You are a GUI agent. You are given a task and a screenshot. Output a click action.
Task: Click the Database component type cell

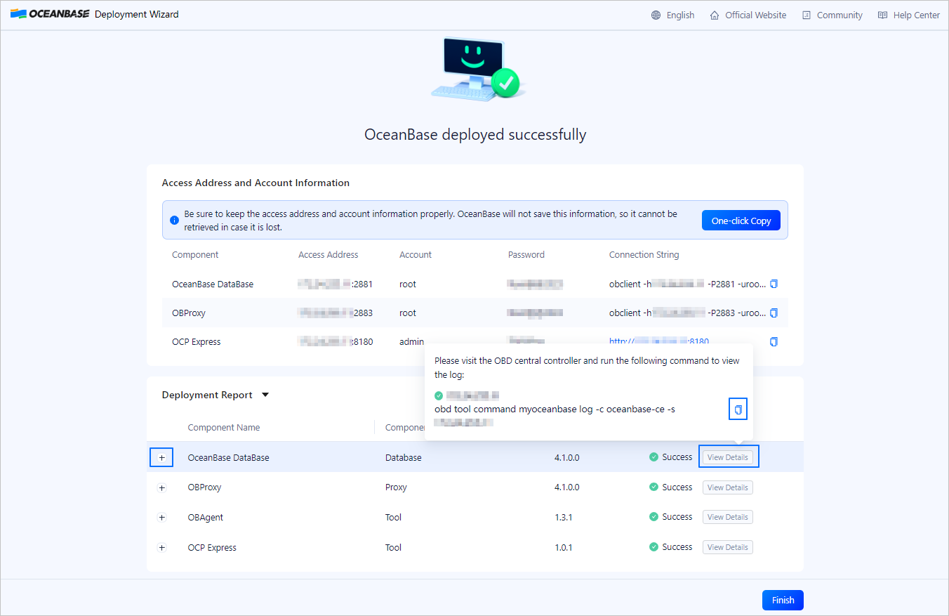pos(404,457)
